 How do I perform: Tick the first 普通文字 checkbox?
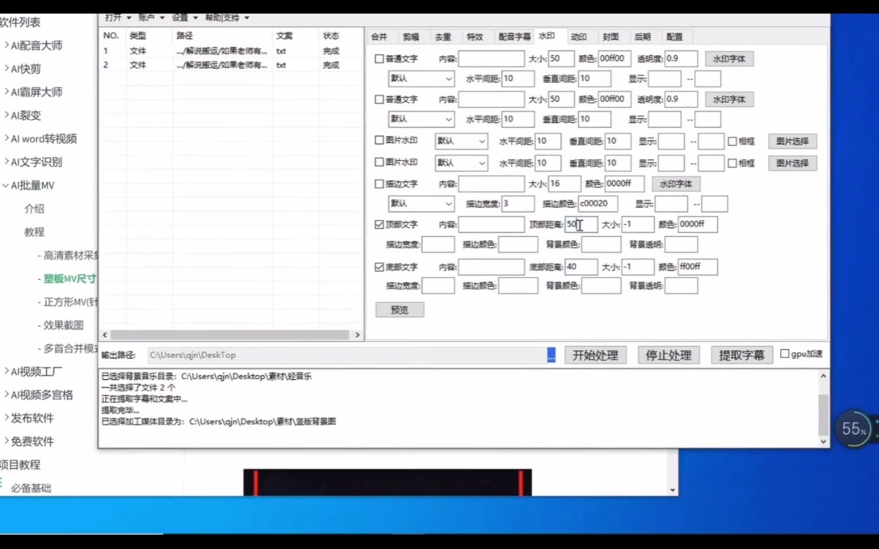(x=379, y=58)
